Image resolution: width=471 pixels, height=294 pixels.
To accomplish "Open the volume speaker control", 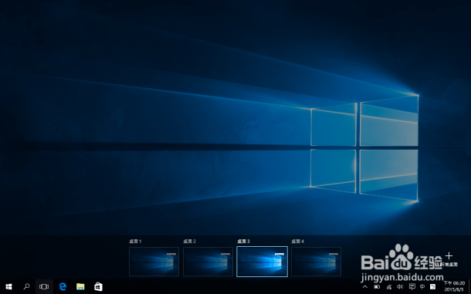I will 400,287.
